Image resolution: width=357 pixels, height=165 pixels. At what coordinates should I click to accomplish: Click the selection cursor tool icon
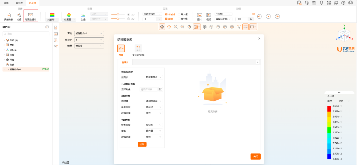(239, 27)
